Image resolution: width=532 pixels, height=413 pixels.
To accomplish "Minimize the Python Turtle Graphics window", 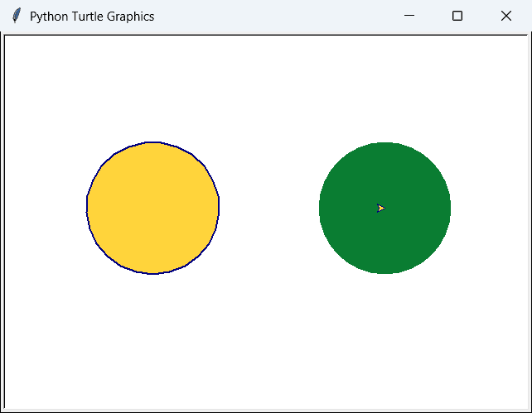I will (409, 16).
